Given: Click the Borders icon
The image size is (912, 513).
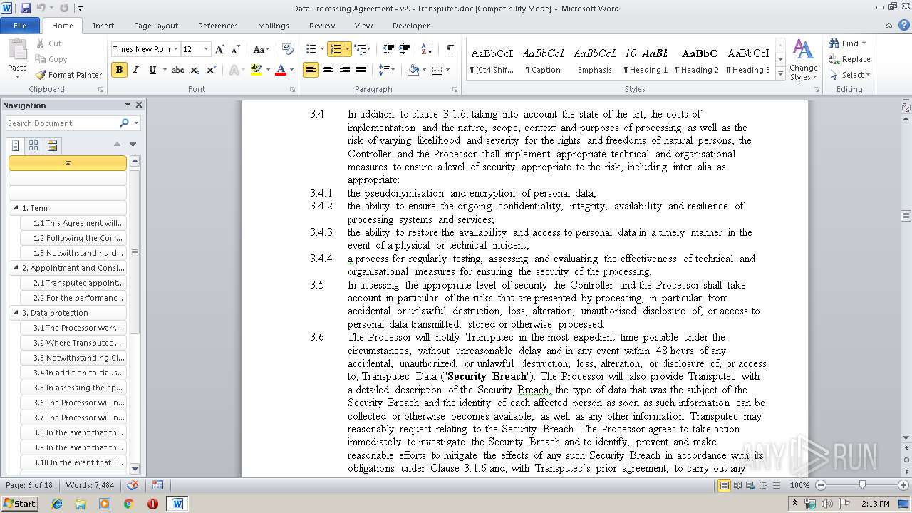Looking at the screenshot, I should point(437,70).
